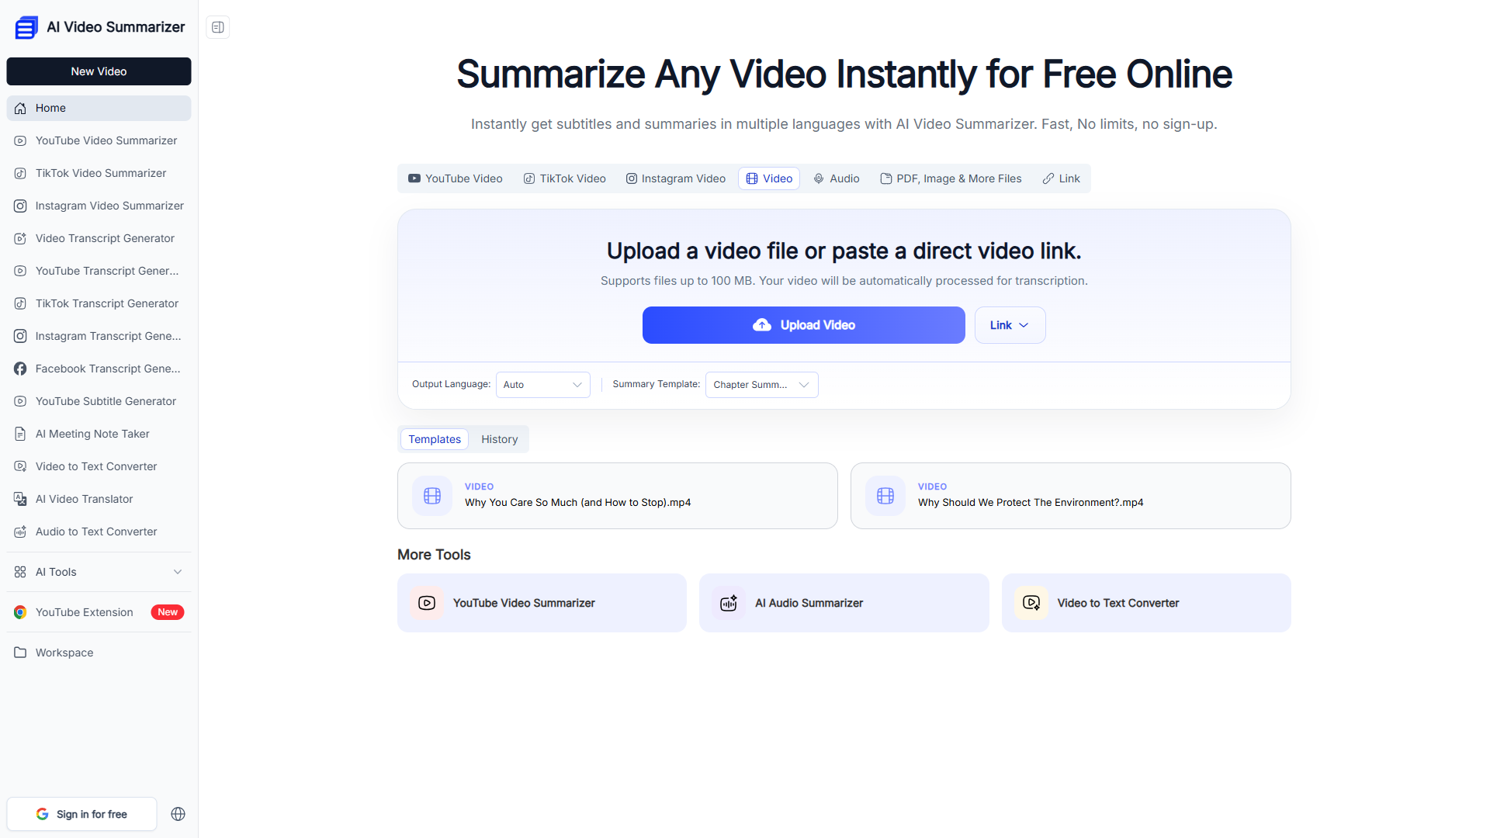The height and width of the screenshot is (838, 1490).
Task: Open the Why You Care So Much template
Action: (x=617, y=496)
